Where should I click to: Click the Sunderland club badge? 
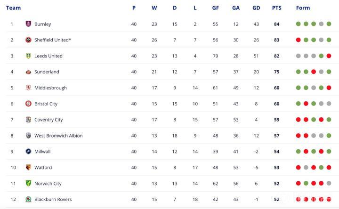coord(28,72)
